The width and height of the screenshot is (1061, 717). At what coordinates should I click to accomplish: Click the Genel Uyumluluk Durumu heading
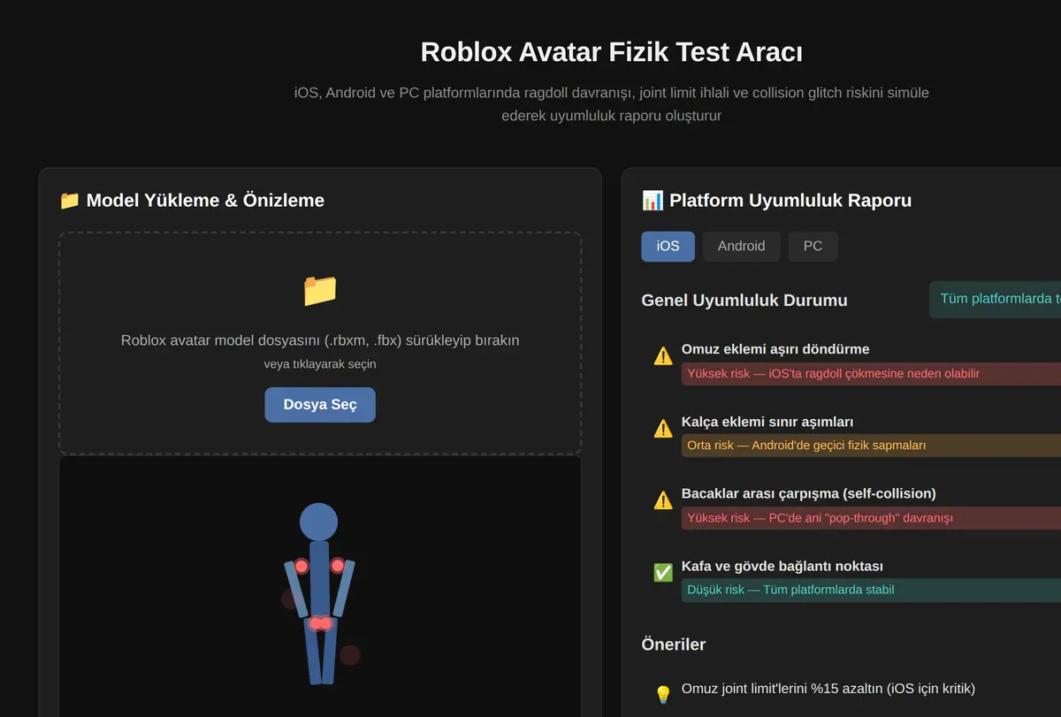tap(744, 301)
